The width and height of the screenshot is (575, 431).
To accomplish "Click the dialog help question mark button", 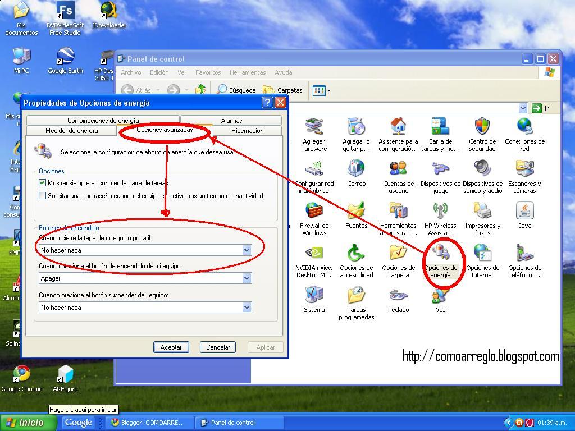I will (x=267, y=103).
